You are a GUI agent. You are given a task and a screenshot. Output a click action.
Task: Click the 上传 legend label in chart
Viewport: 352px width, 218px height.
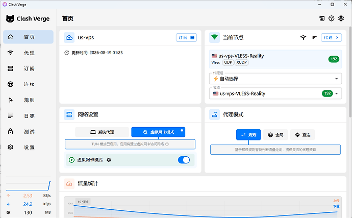click(x=336, y=201)
